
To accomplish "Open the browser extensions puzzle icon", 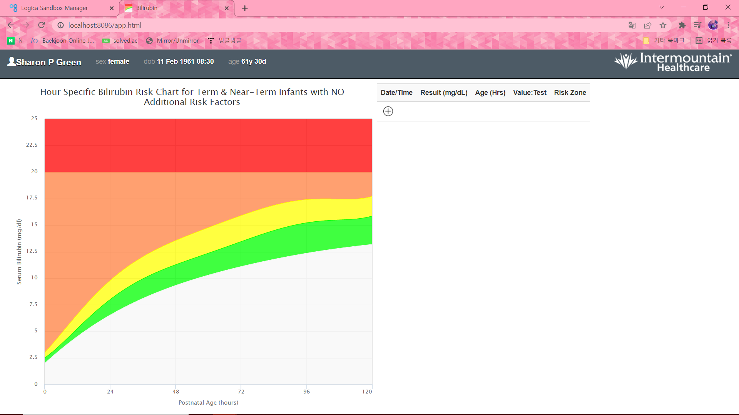I will [682, 25].
